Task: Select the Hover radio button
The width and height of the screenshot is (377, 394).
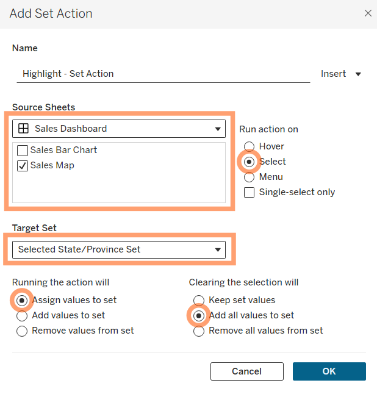Action: pyautogui.click(x=249, y=146)
